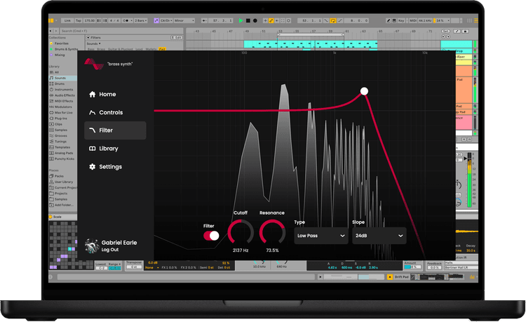
Task: Expand the Slope dropdown showing 24dB
Action: tap(379, 236)
